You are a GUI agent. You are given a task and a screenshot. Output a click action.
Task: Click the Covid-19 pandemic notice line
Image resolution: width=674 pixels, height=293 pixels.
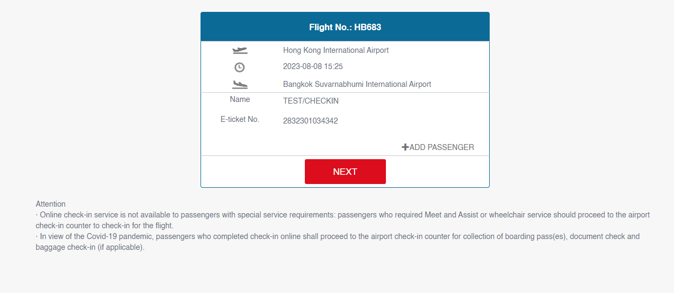coord(338,242)
